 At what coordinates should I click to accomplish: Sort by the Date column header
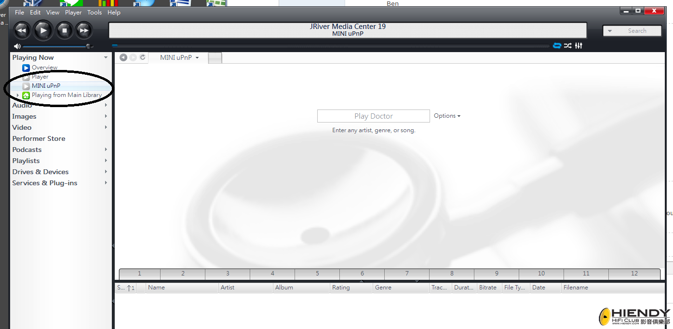click(546, 288)
